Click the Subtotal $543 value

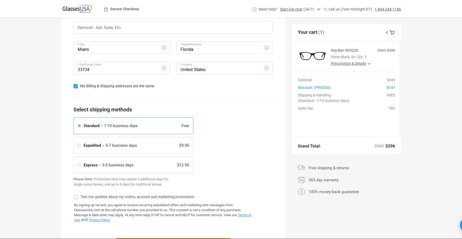(x=391, y=80)
